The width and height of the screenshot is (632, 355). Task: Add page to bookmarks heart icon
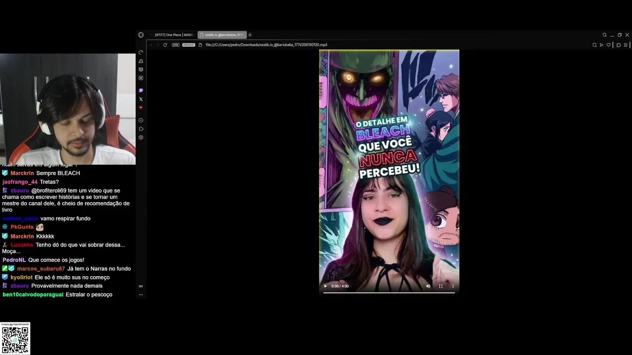609,45
